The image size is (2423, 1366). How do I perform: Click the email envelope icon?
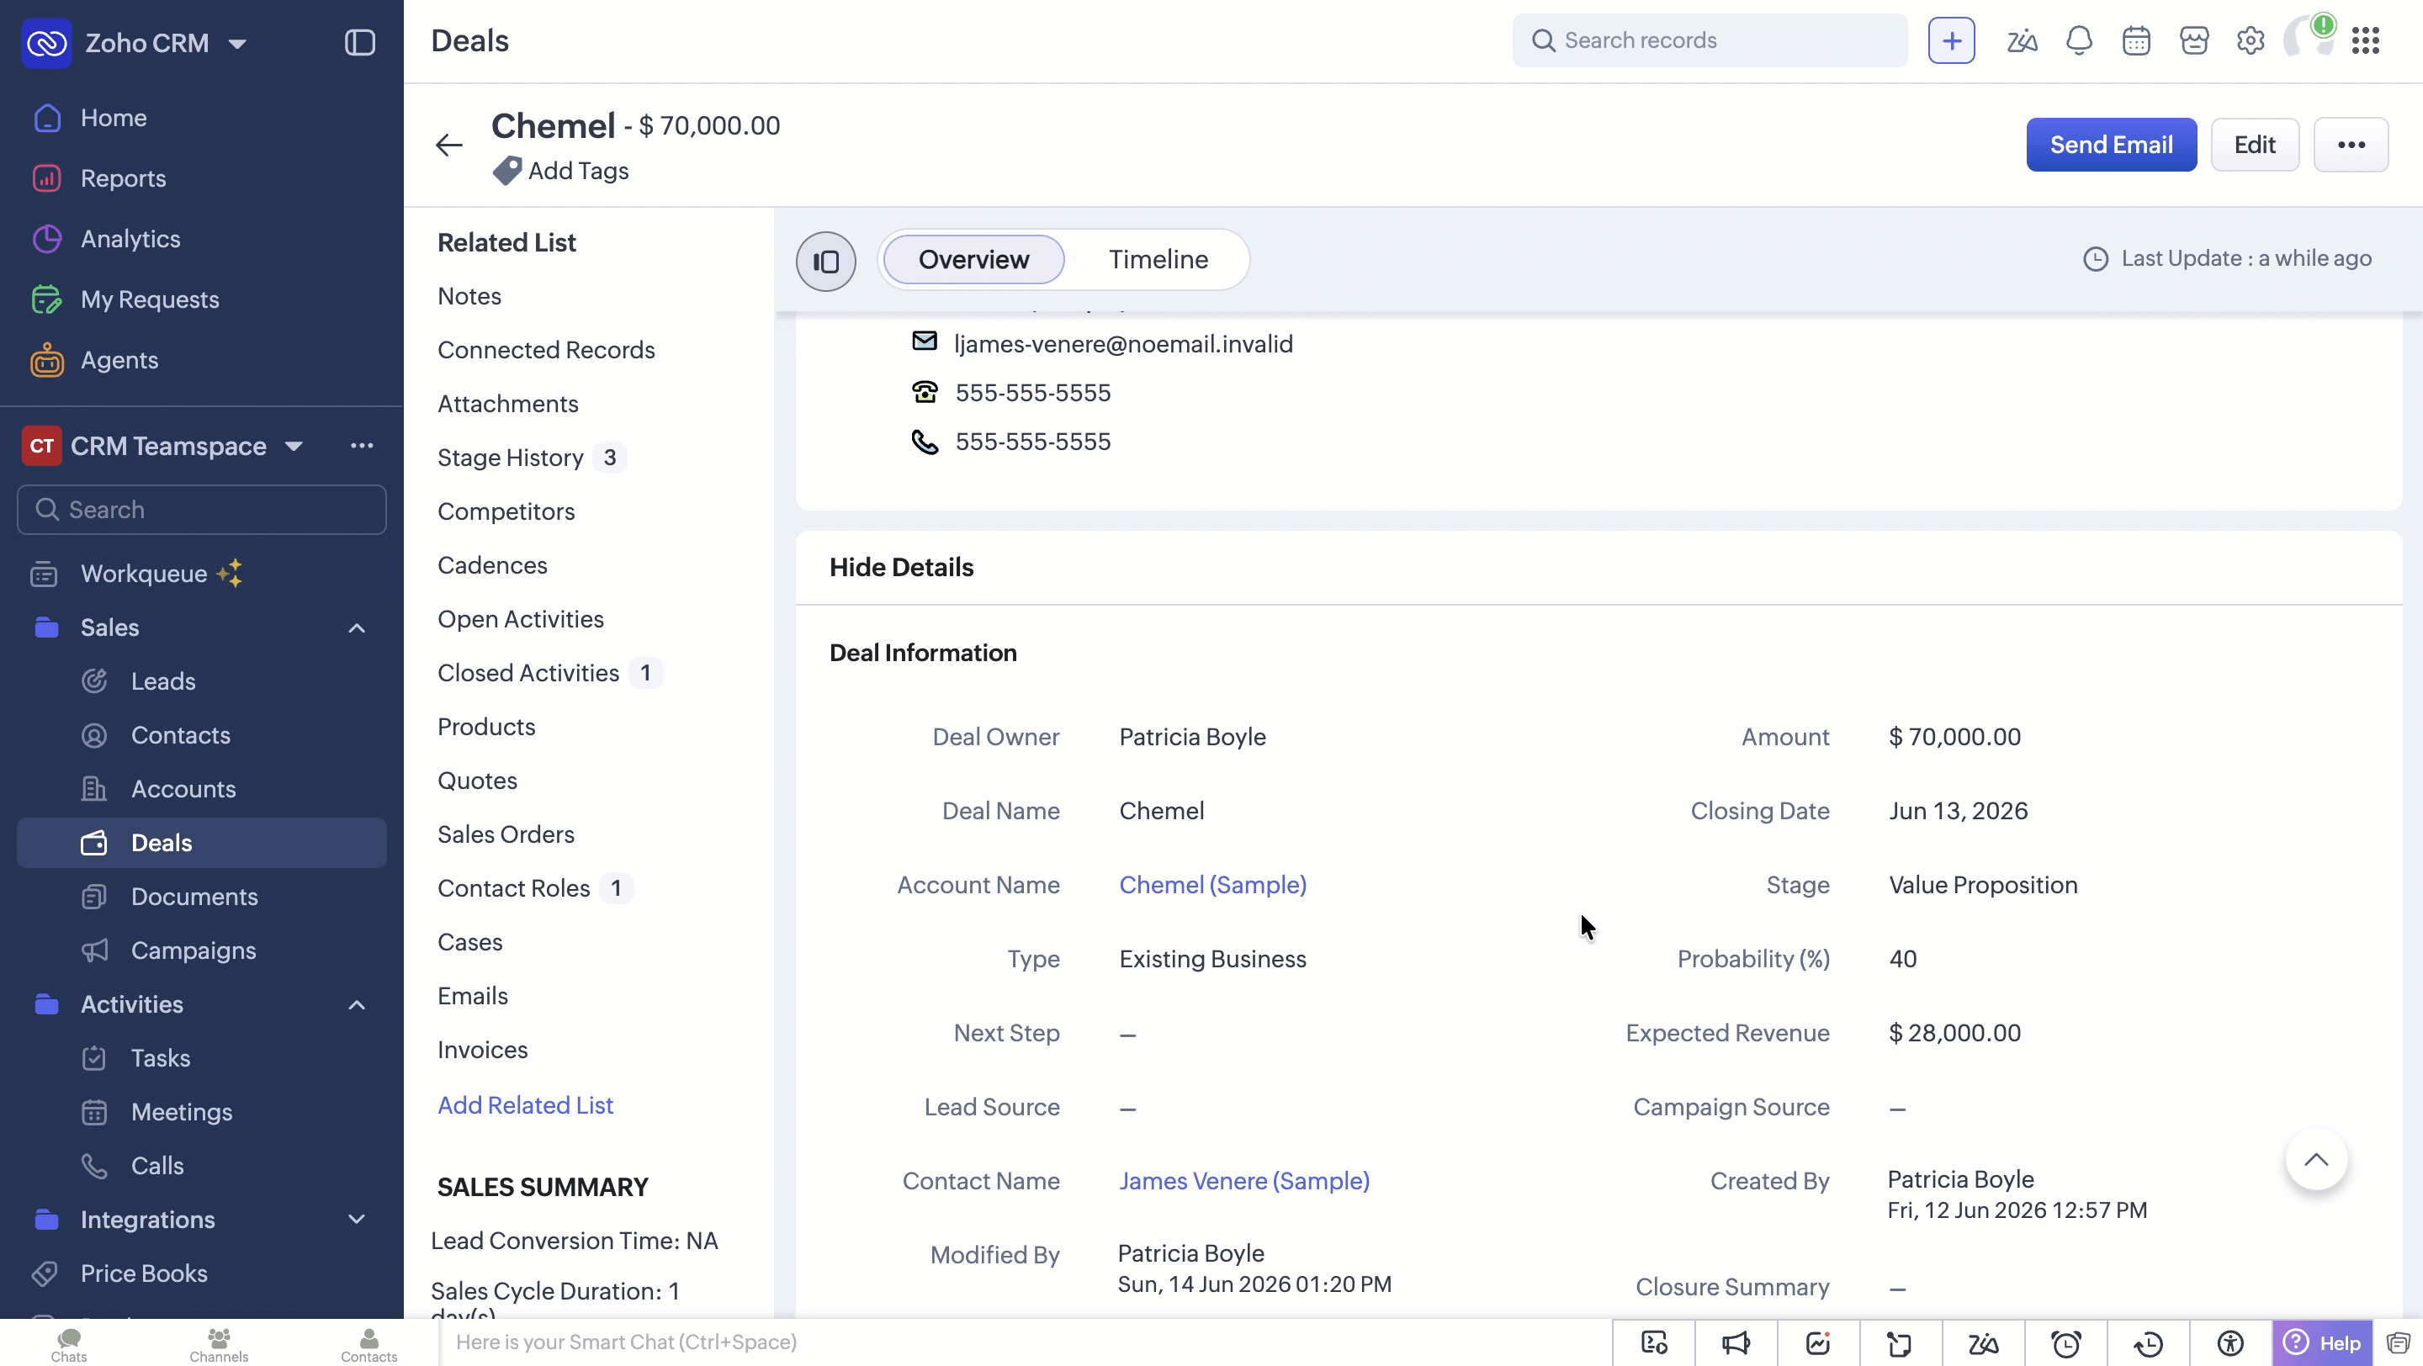pyautogui.click(x=925, y=341)
